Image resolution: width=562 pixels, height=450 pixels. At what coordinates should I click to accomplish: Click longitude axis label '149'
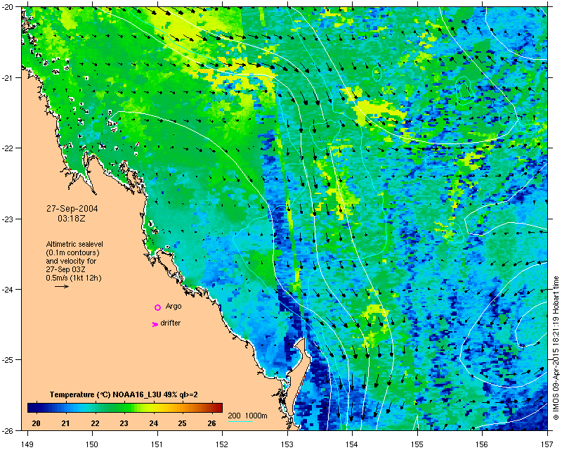tap(27, 444)
